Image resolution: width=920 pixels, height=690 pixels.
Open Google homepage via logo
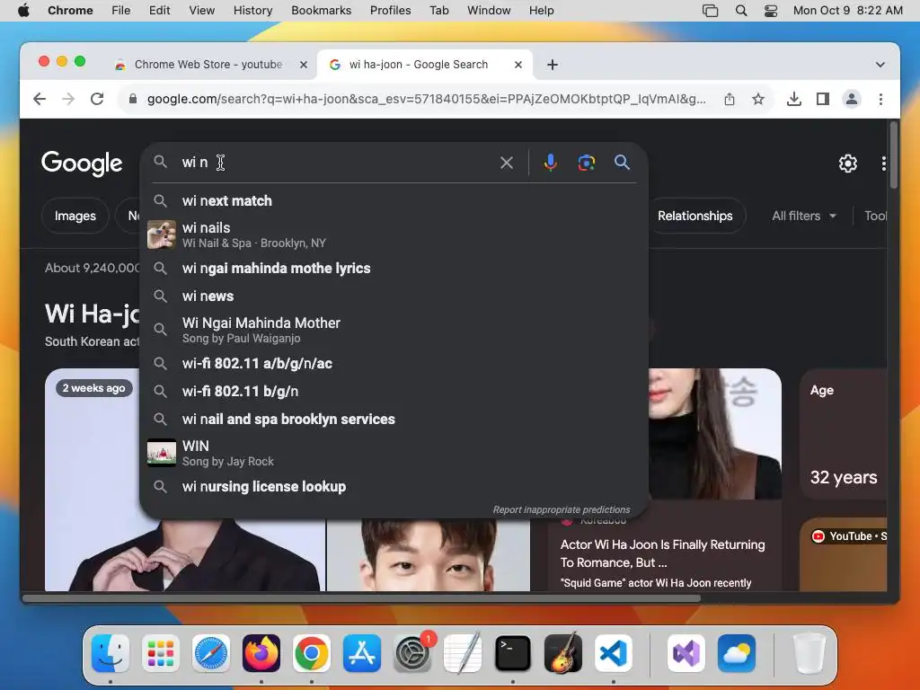tap(82, 164)
